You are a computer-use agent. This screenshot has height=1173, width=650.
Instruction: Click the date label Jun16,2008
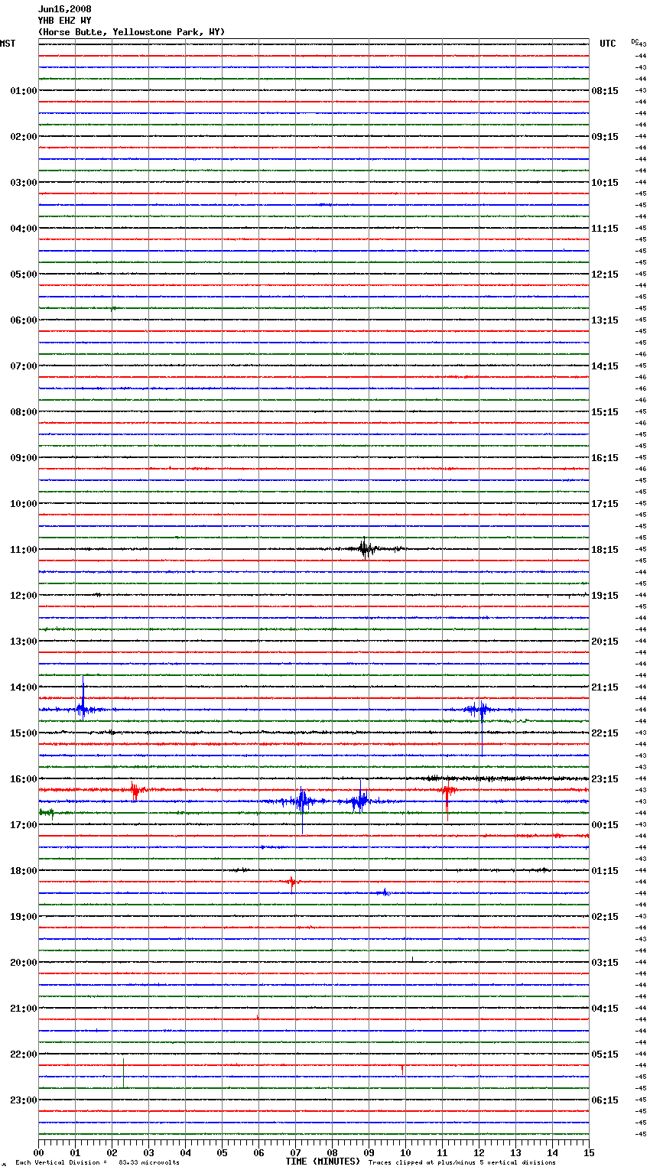pos(65,9)
